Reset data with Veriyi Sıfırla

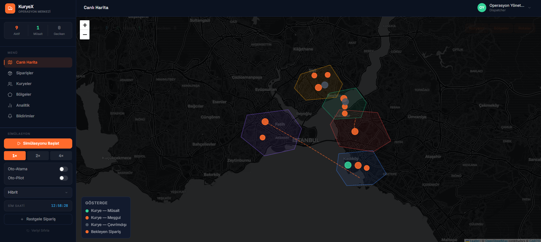38,230
